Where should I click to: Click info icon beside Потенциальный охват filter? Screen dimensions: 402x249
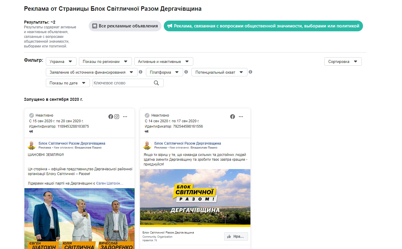click(250, 72)
